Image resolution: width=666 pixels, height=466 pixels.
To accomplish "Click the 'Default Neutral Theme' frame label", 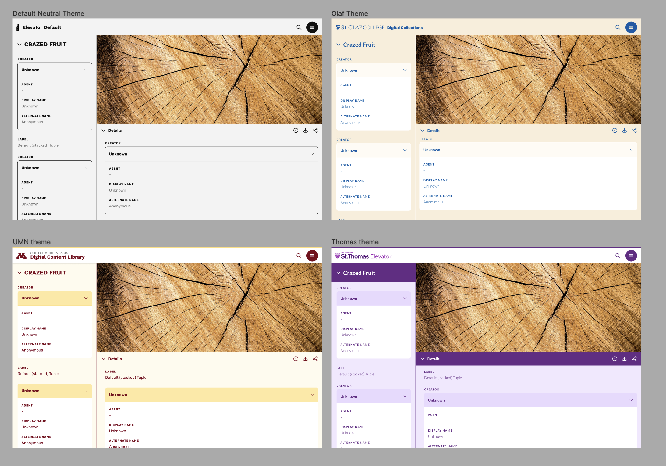I will tap(48, 13).
